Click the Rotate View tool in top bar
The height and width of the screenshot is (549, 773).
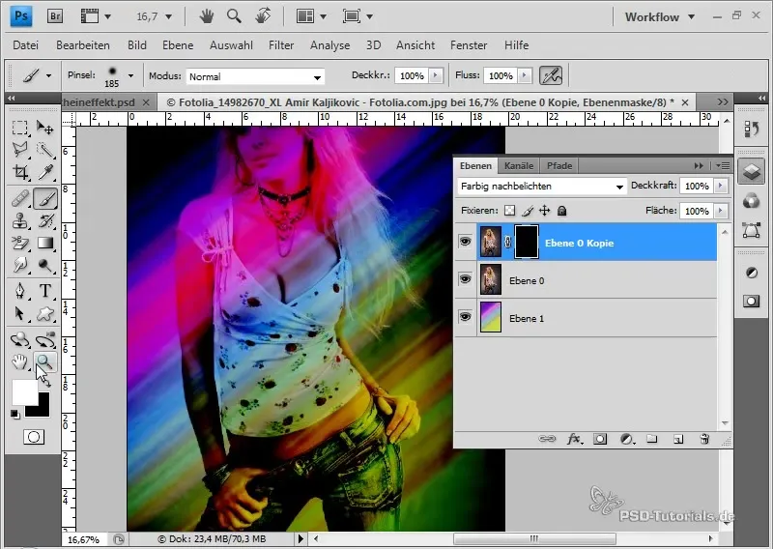(263, 15)
